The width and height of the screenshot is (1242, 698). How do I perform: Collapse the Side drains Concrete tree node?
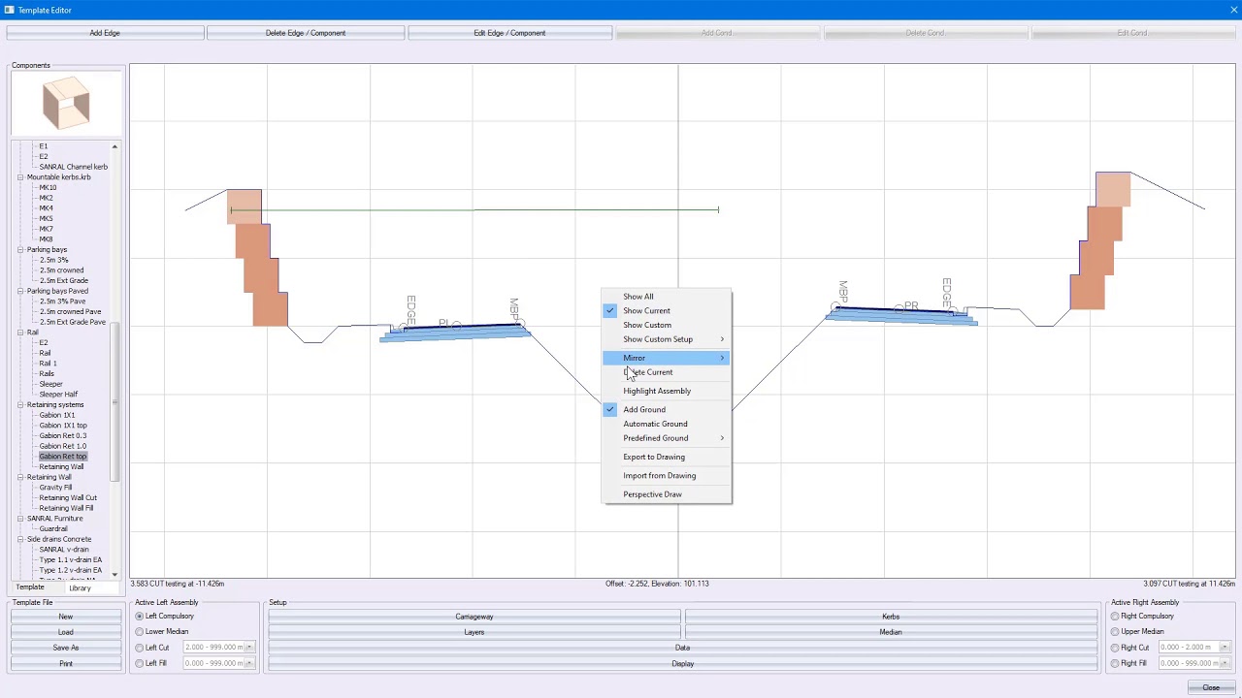pos(20,539)
